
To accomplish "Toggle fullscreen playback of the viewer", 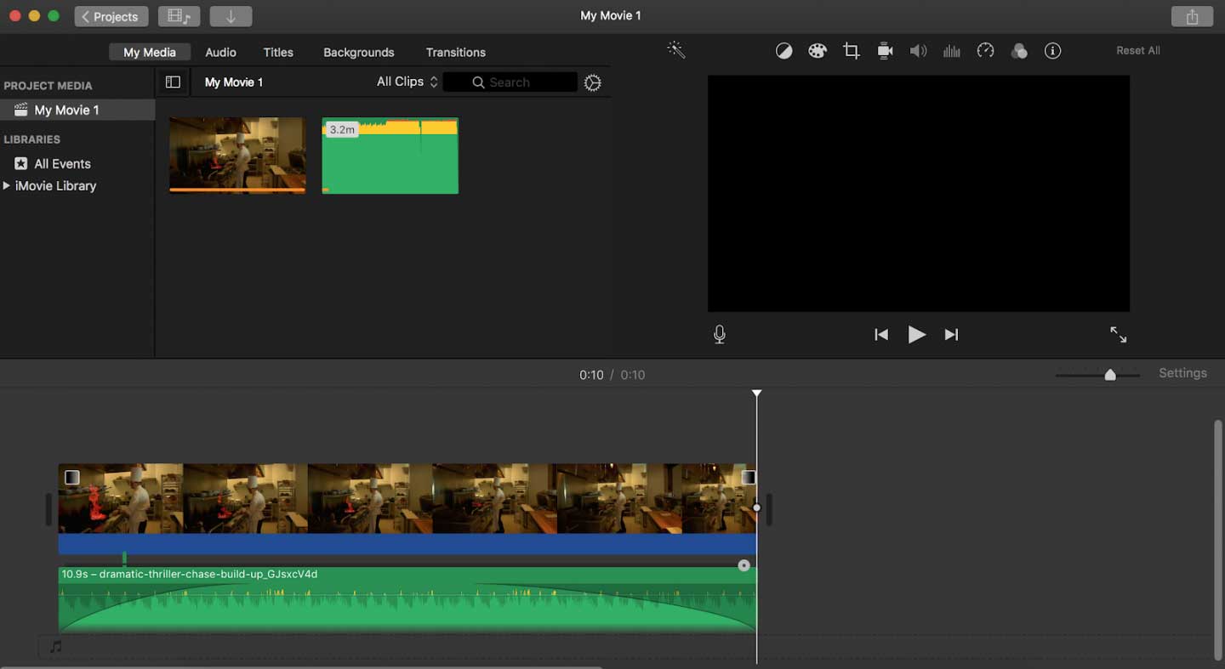I will pos(1118,335).
